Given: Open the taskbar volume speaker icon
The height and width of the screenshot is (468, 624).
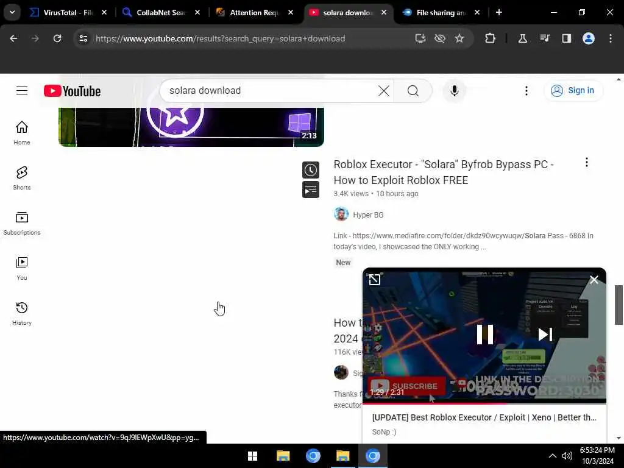Looking at the screenshot, I should [x=567, y=456].
